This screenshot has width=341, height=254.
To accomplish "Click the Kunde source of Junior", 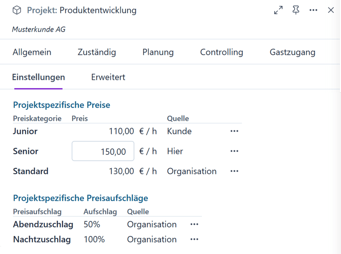I will 180,131.
